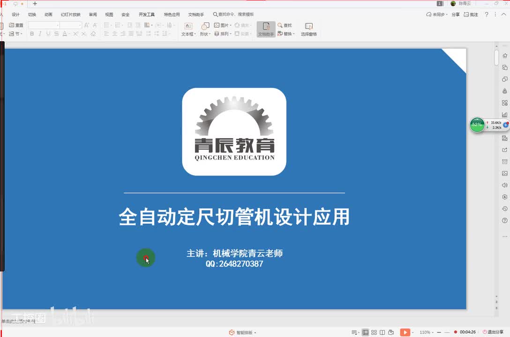The height and width of the screenshot is (337, 510).
Task: Open the 智能排版 (Smart Layout) menu
Action: pos(243,332)
